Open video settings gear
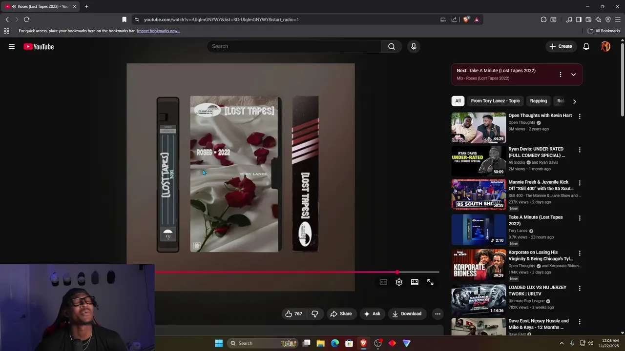Screen dimensions: 625x351 coord(399,282)
